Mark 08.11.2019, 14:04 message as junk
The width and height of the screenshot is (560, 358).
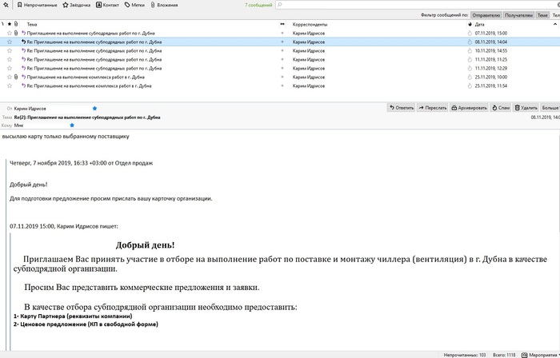470,42
